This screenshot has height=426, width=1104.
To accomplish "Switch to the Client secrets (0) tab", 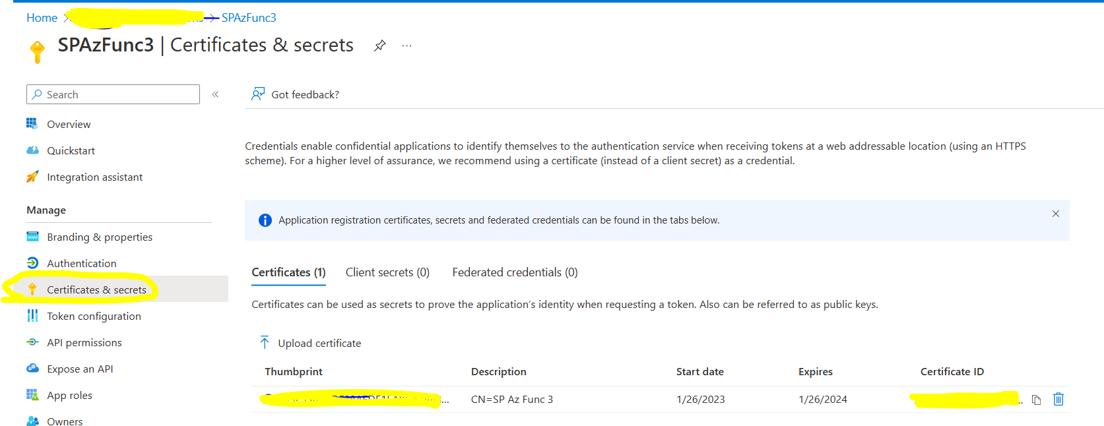I will [x=387, y=272].
